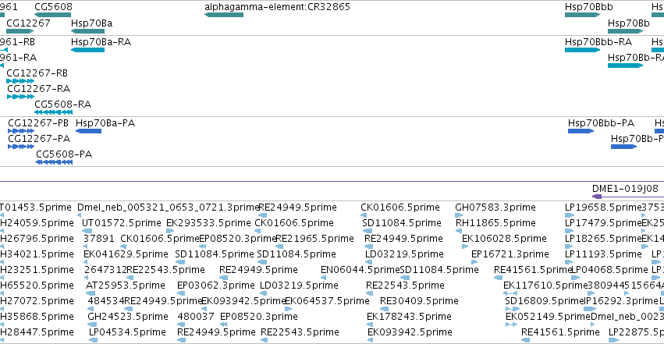Click the EP03062.3prime EST label
The height and width of the screenshot is (344, 664).
[x=217, y=285]
